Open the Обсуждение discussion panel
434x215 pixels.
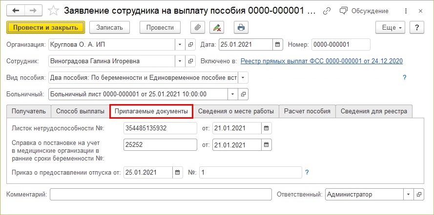pyautogui.click(x=364, y=11)
